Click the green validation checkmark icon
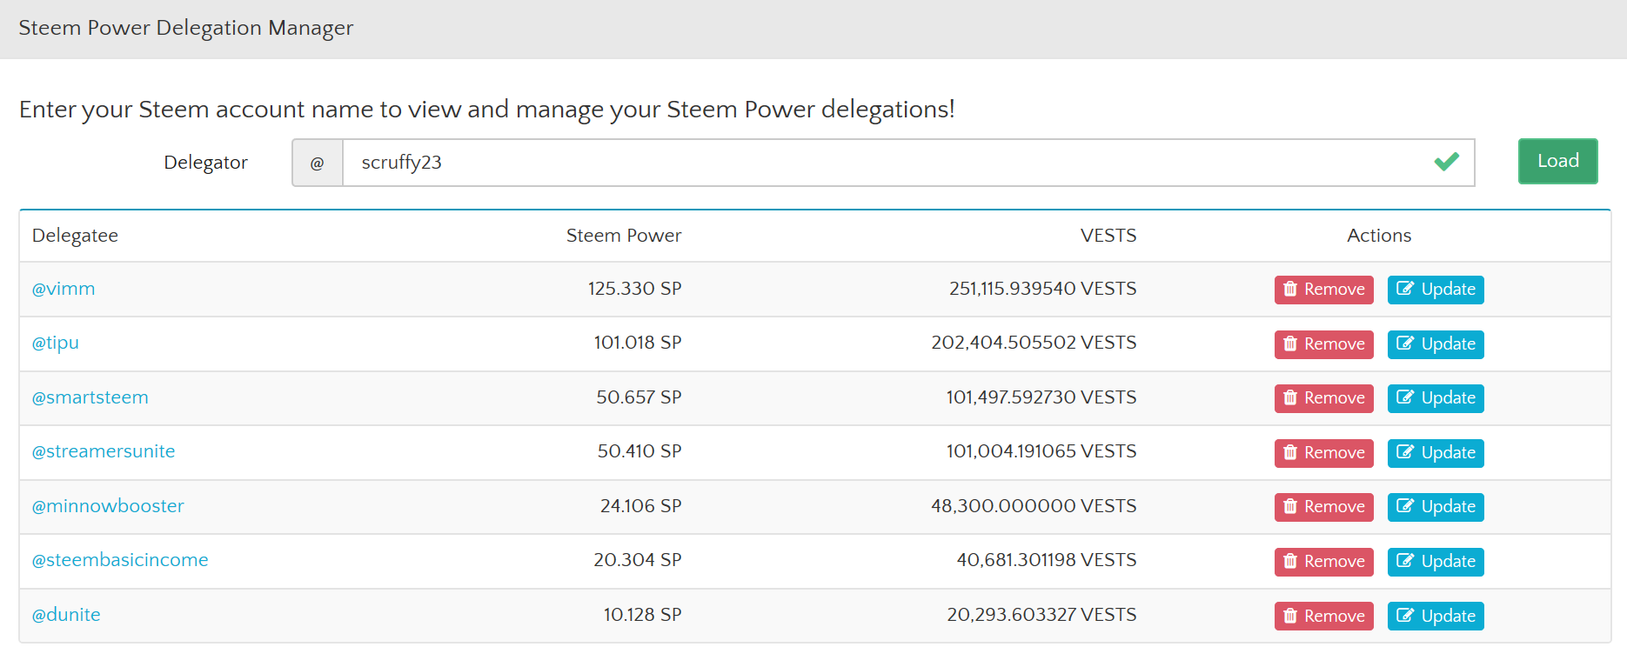Screen dimensions: 1627x667 coord(1446,162)
